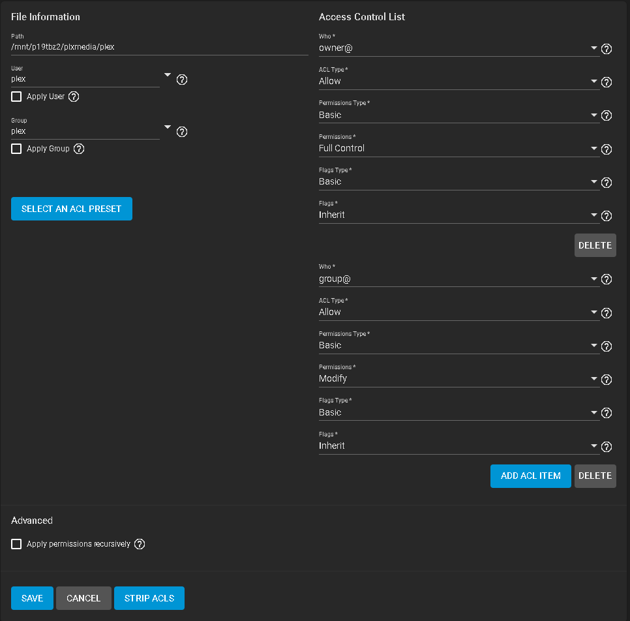Delete the group@ ACL entry

(595, 476)
